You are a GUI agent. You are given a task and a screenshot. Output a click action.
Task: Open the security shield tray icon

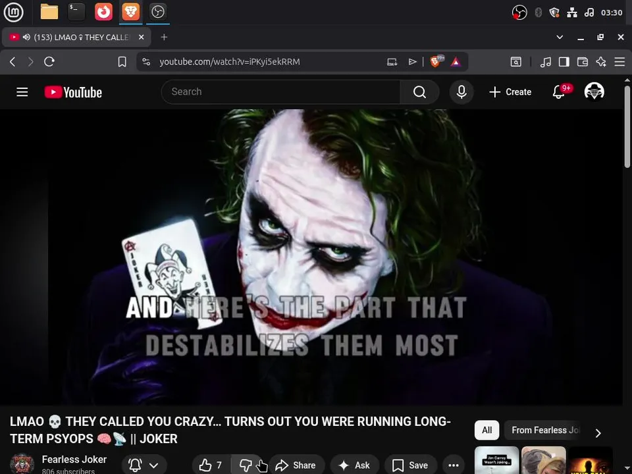(554, 13)
